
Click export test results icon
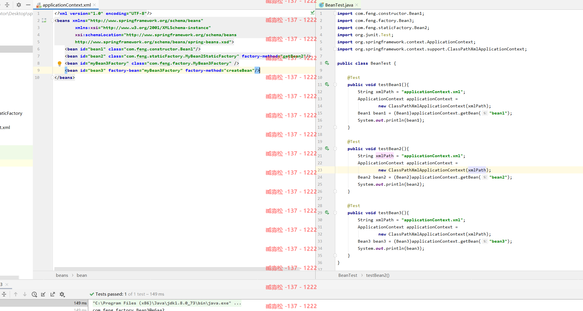pos(53,294)
